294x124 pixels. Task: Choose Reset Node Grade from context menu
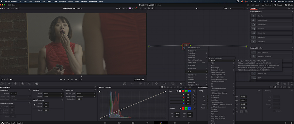click(x=194, y=48)
